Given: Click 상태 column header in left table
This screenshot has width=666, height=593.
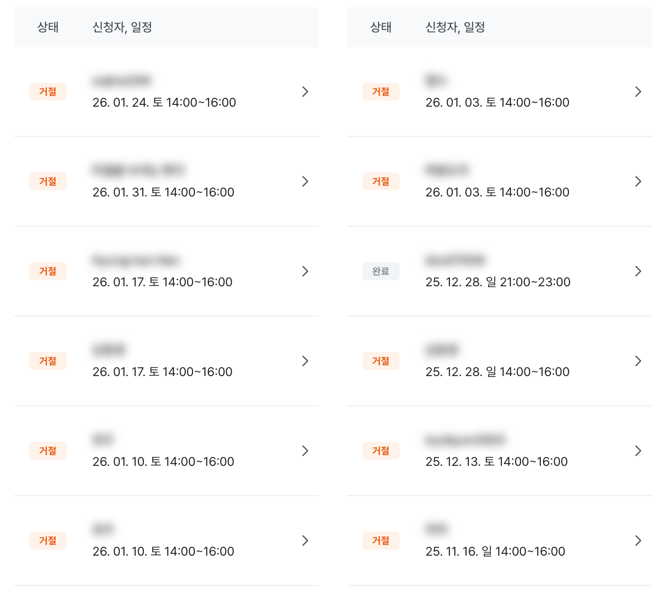Looking at the screenshot, I should pos(48,27).
